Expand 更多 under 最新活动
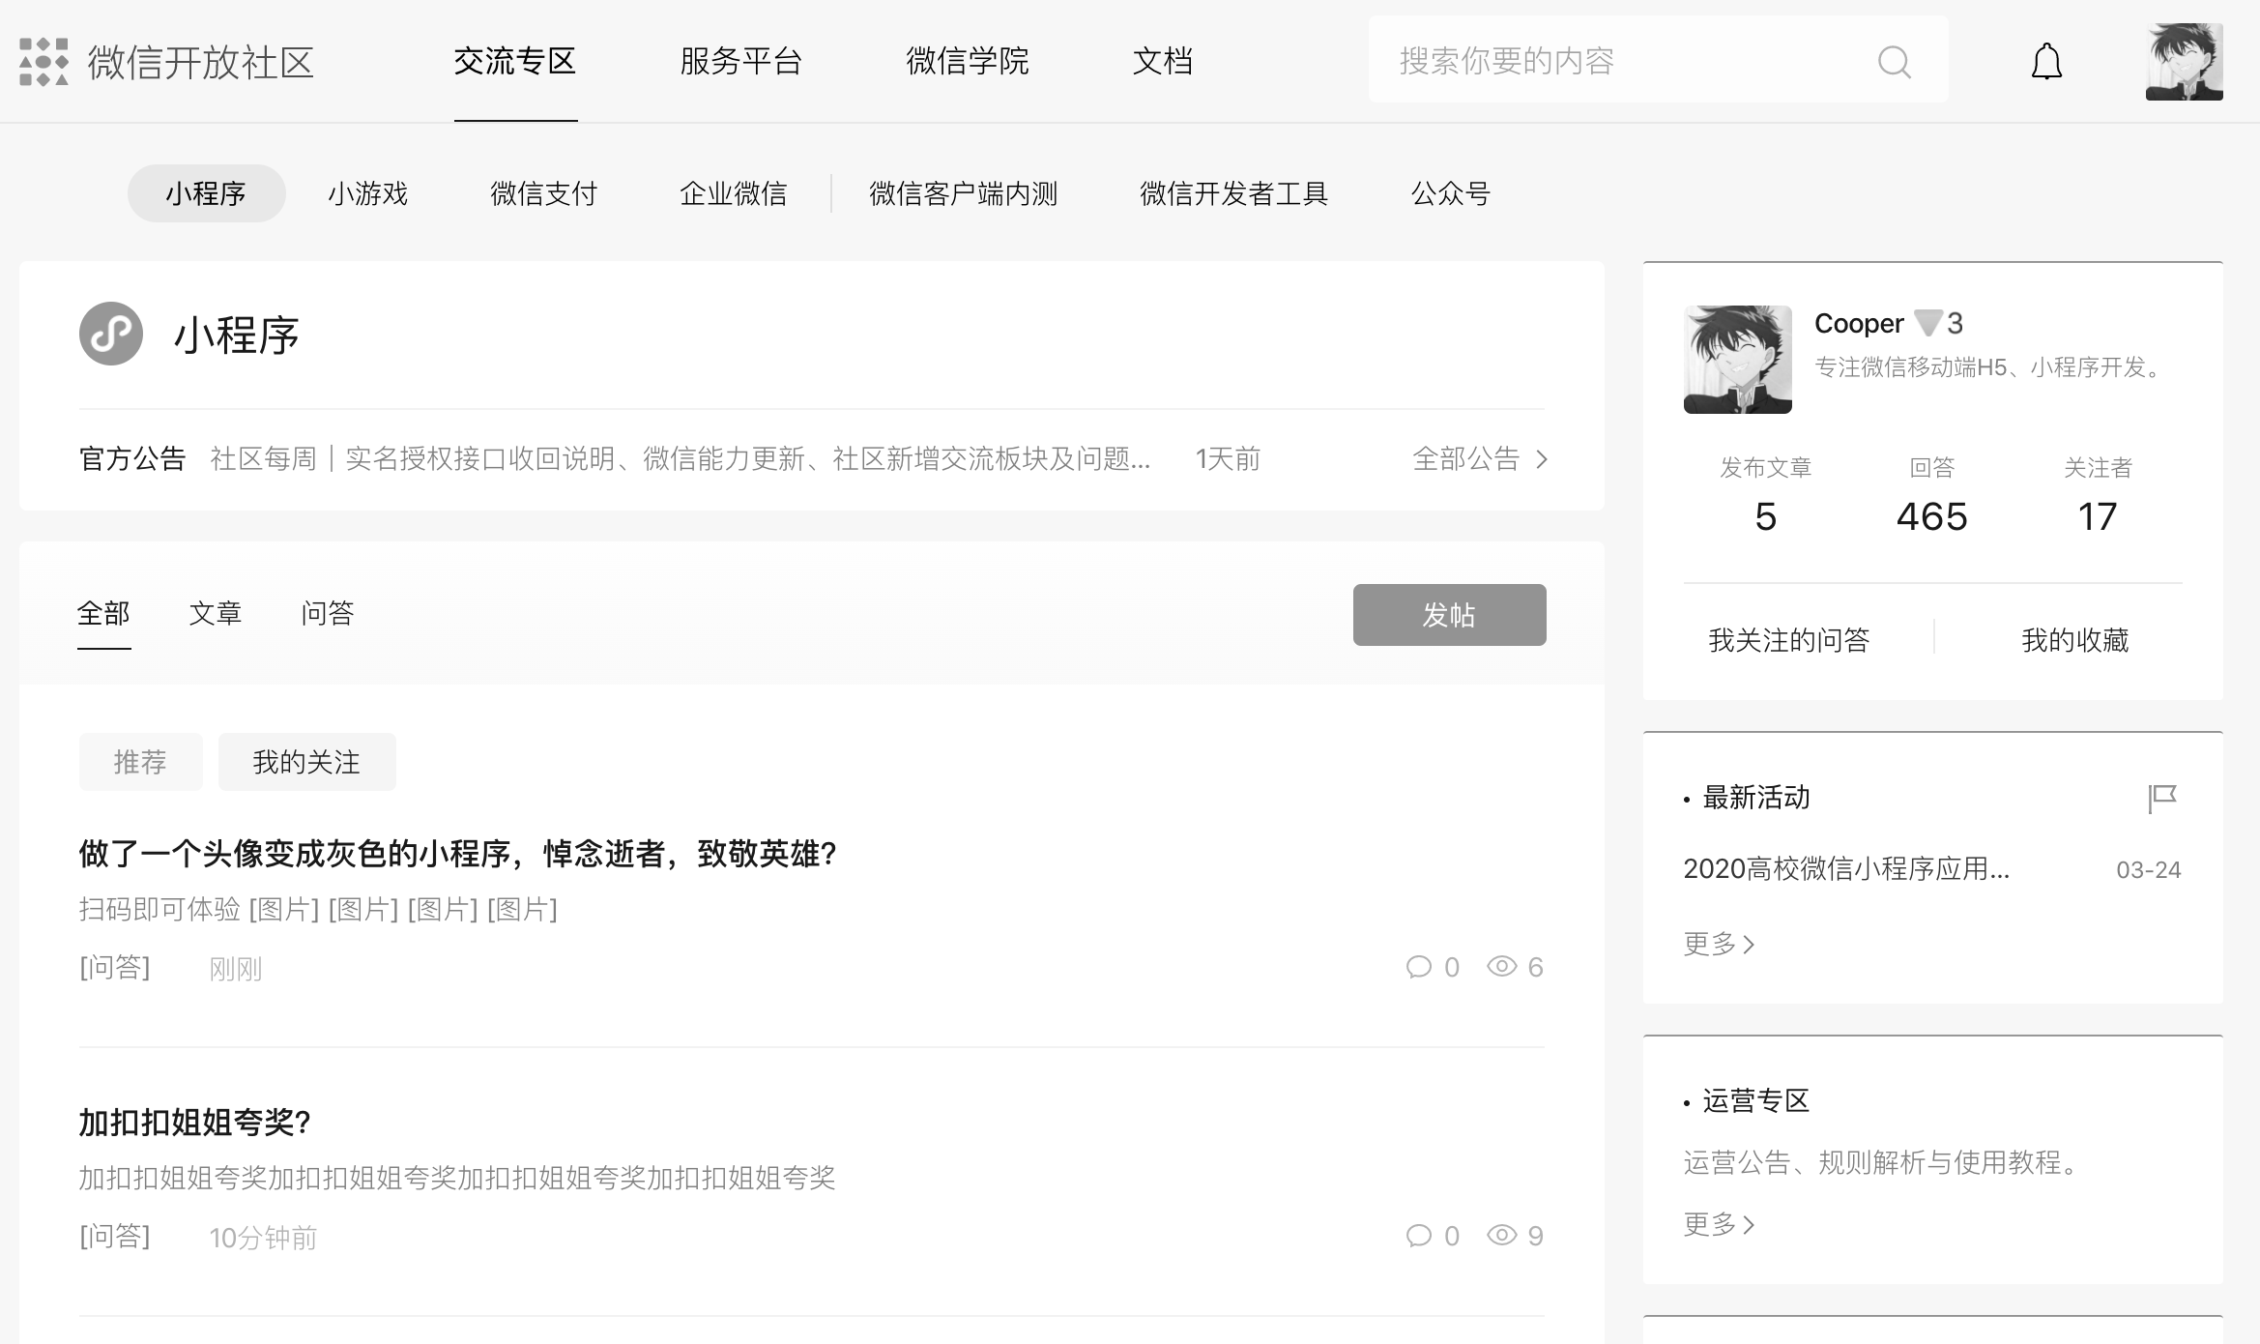Viewport: 2260px width, 1344px height. point(1719,944)
